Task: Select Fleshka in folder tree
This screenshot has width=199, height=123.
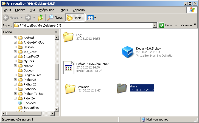Action: pyautogui.click(x=29, y=47)
